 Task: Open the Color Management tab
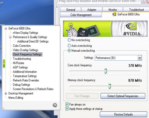(x=81, y=15)
